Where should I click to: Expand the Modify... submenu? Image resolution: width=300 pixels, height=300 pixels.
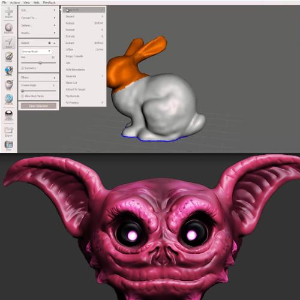[38, 33]
